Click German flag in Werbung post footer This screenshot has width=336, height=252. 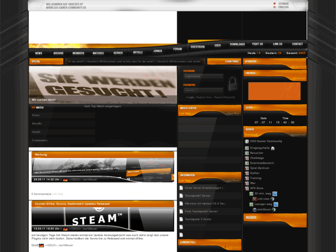(65, 180)
